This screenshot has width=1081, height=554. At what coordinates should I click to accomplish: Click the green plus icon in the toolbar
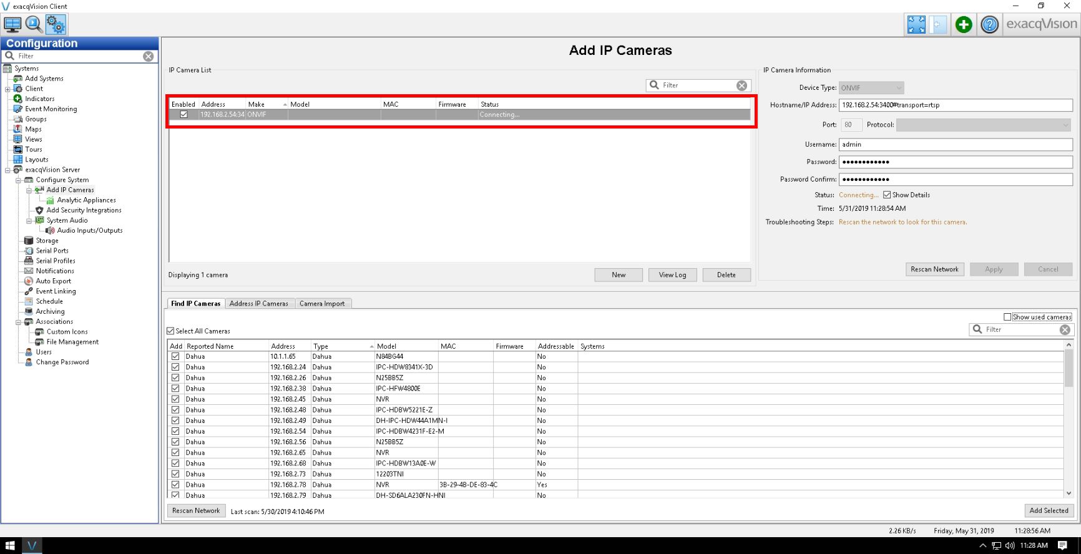coord(964,24)
